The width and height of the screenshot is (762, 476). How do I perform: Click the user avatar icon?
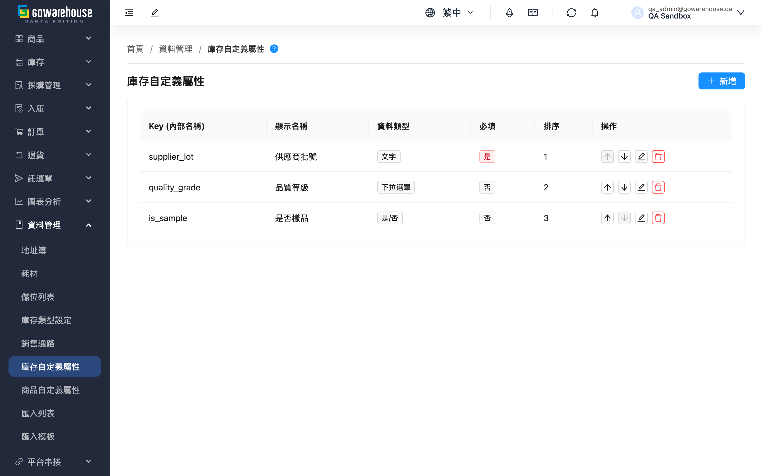click(x=638, y=13)
